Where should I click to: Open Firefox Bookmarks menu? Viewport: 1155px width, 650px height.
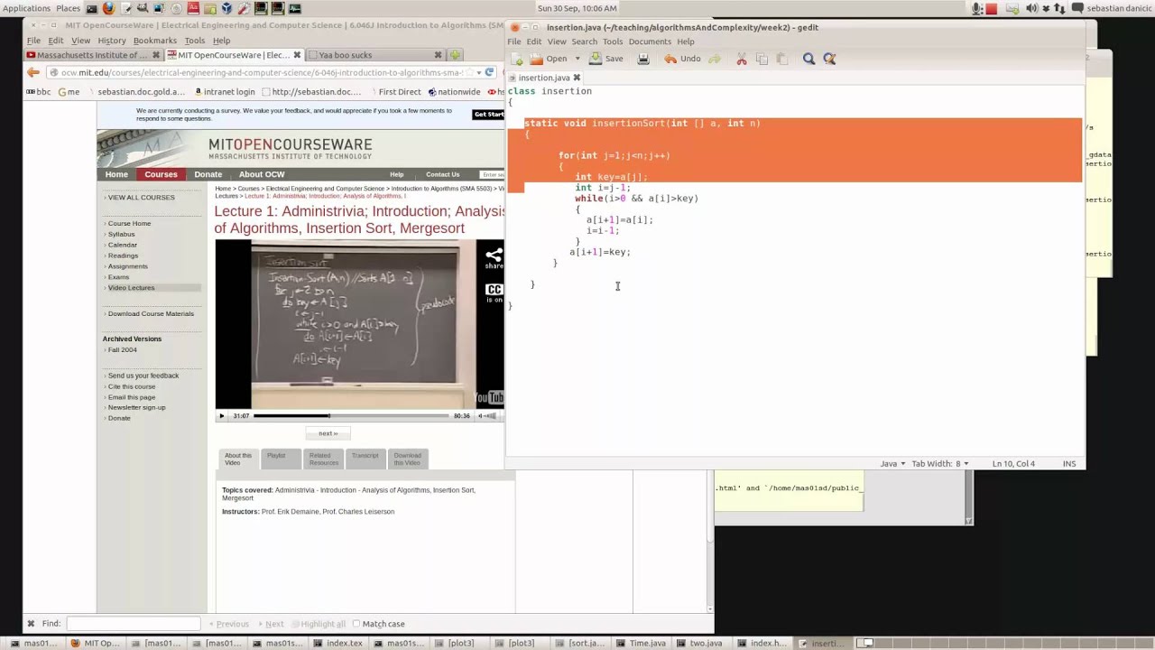(x=155, y=41)
